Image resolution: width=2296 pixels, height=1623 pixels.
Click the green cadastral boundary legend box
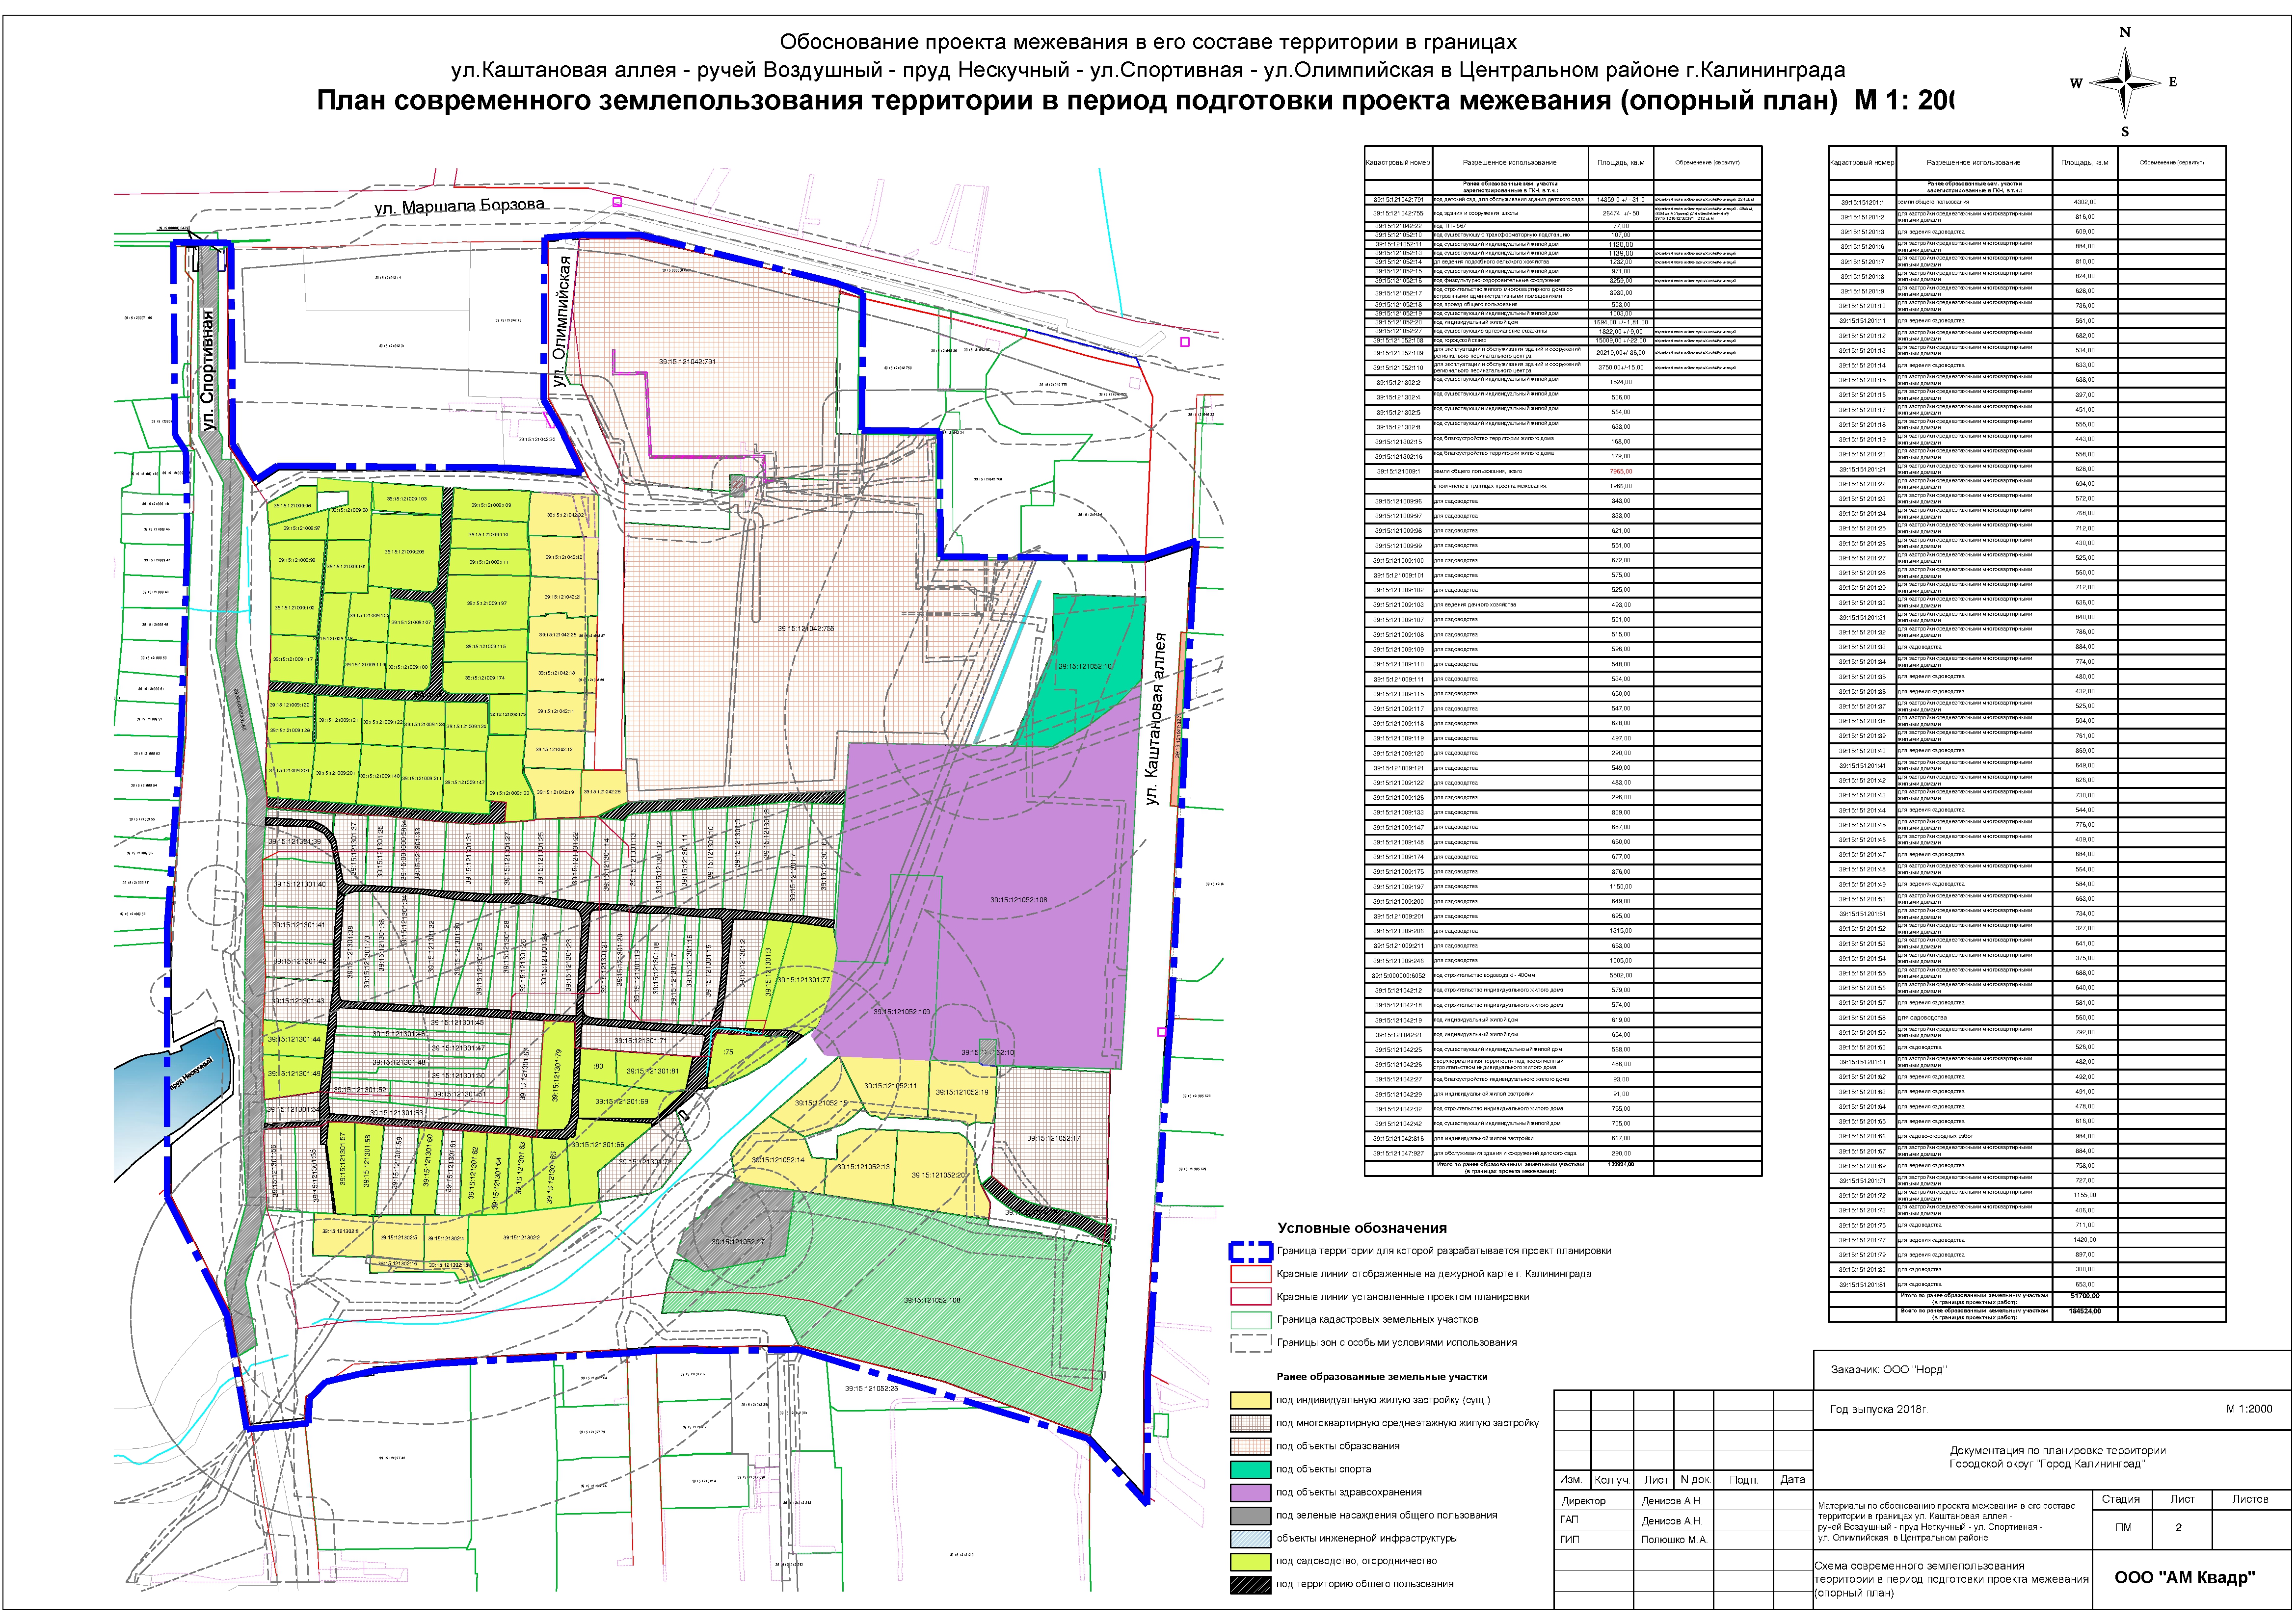(1250, 1320)
